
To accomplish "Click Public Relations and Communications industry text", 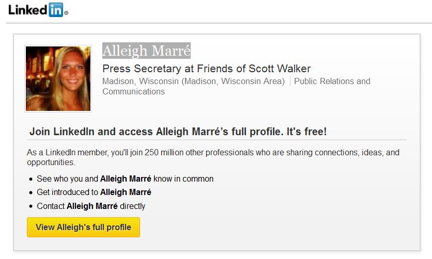I will click(x=332, y=81).
